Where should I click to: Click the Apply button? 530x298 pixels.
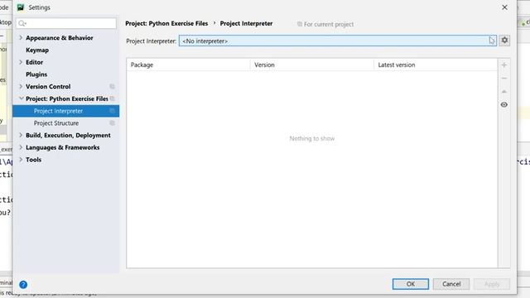492,284
